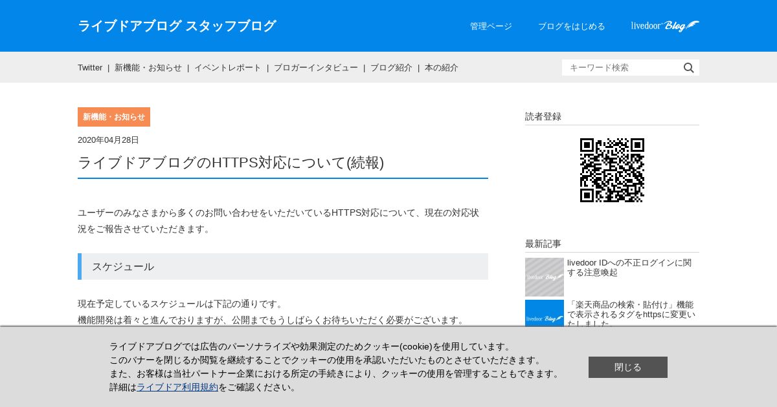Open 本の紹介 category
Viewport: 777px width, 407px height.
pos(442,68)
